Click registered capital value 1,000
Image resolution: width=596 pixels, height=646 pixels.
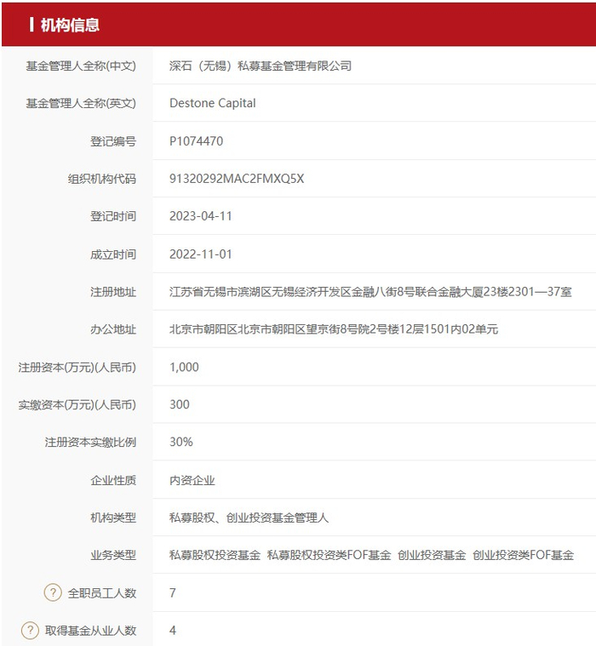[x=184, y=367]
